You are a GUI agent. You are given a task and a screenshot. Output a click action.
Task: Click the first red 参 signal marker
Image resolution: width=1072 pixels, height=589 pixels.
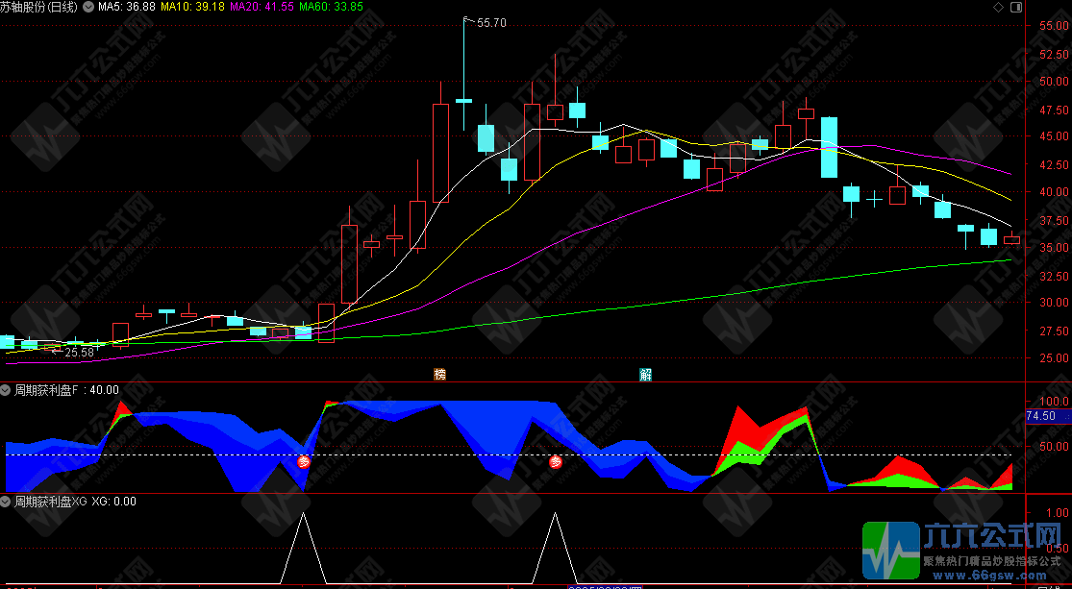(304, 462)
